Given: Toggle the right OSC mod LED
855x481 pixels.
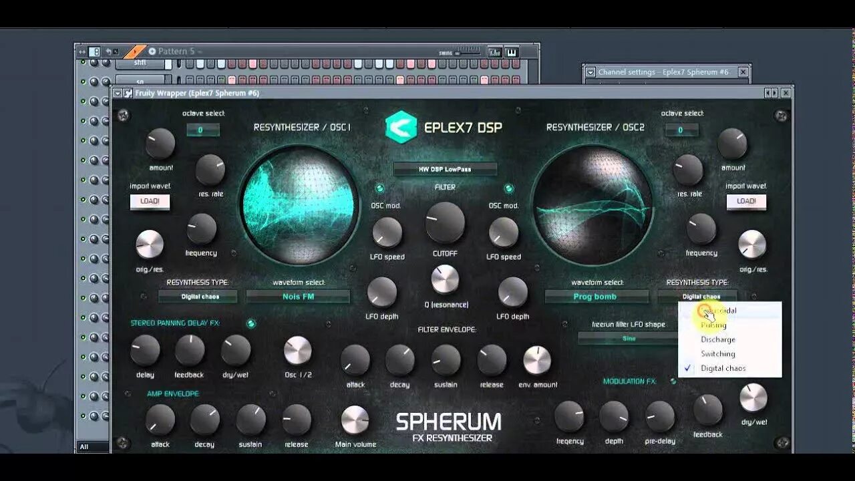Looking at the screenshot, I should 509,188.
